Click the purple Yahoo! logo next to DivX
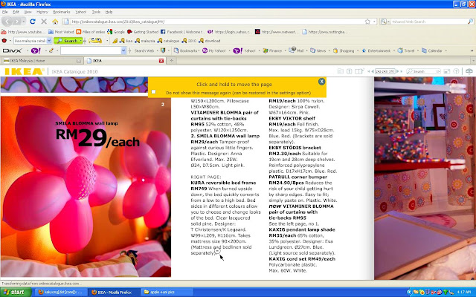Viewport: 476px width, 297px height. (x=36, y=50)
